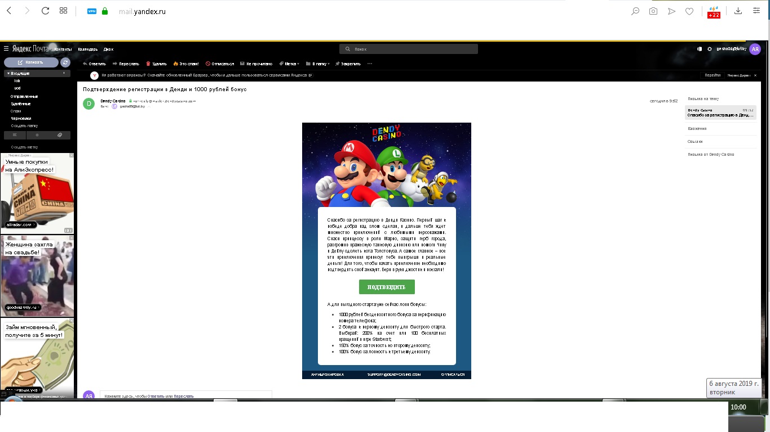
Task: Mark as Не прочитано
Action: 256,64
